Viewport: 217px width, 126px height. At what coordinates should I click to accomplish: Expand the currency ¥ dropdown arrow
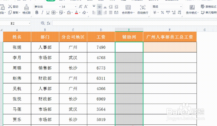tap(158, 13)
